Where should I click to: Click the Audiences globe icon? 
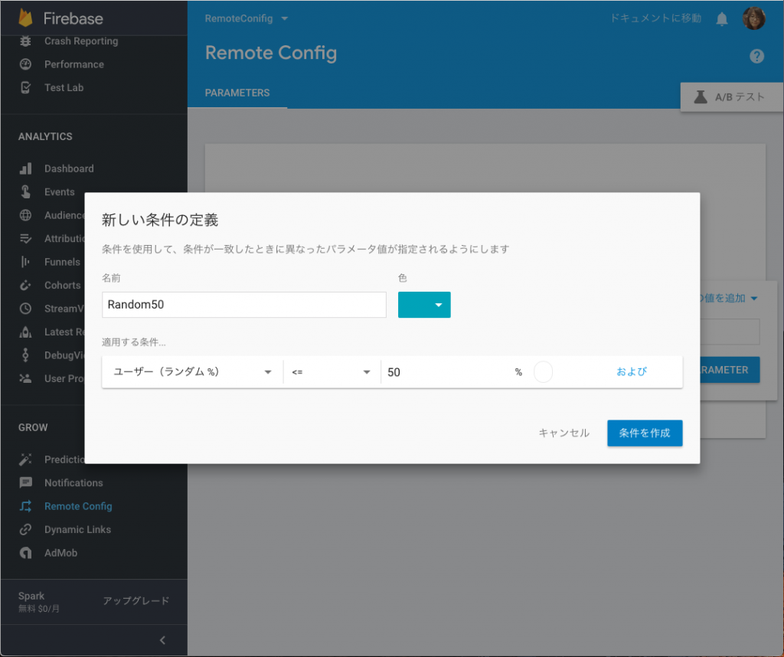[25, 215]
